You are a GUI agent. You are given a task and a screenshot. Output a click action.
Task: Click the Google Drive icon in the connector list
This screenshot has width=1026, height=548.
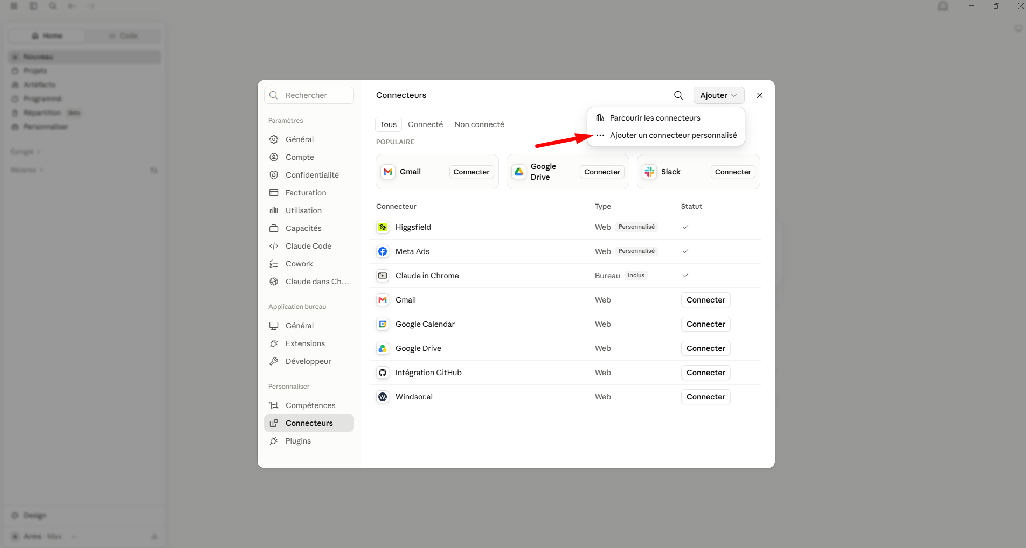(x=383, y=348)
